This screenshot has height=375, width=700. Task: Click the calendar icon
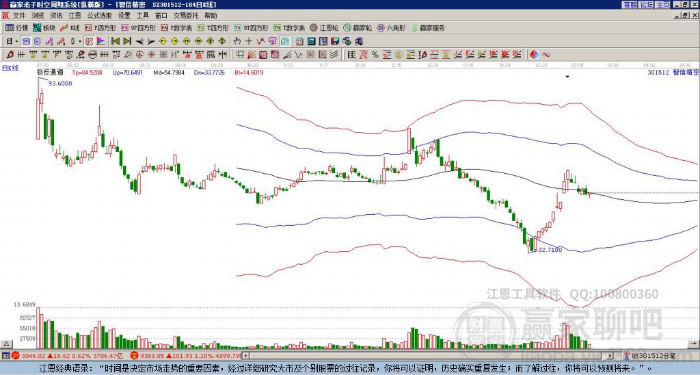pos(299,42)
